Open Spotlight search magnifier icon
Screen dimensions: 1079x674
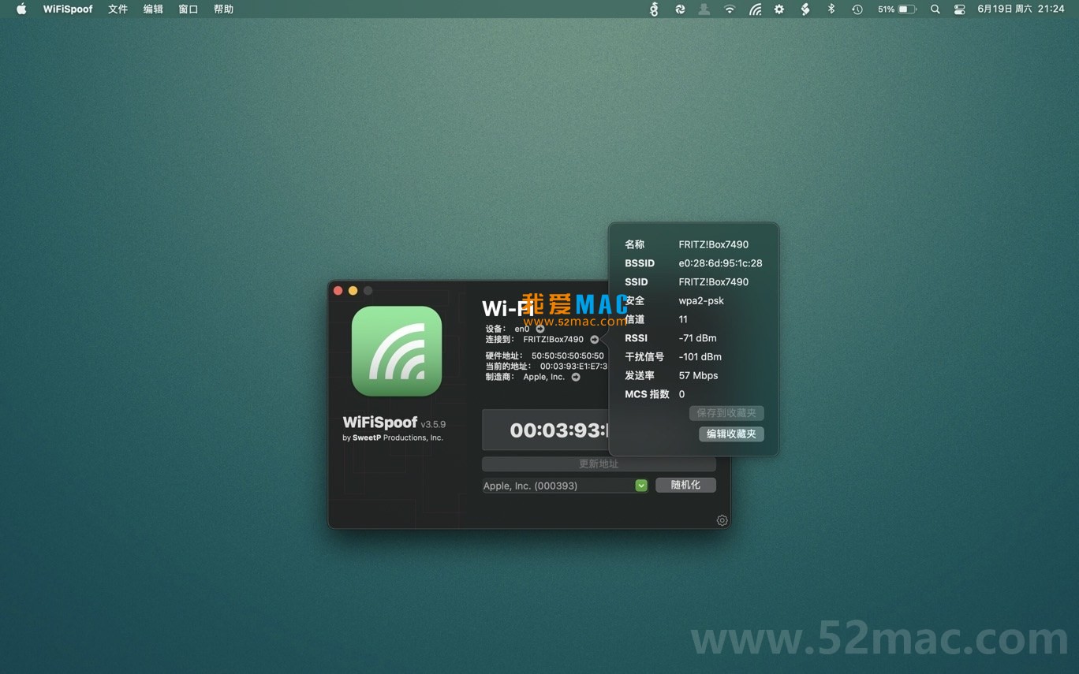[935, 9]
